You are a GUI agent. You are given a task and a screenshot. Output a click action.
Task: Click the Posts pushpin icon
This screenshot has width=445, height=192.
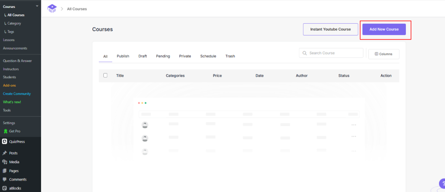pyautogui.click(x=4, y=153)
